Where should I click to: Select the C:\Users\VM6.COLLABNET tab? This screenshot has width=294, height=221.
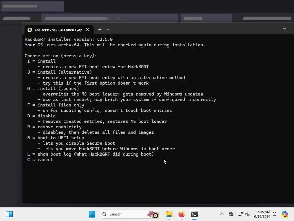pyautogui.click(x=59, y=30)
